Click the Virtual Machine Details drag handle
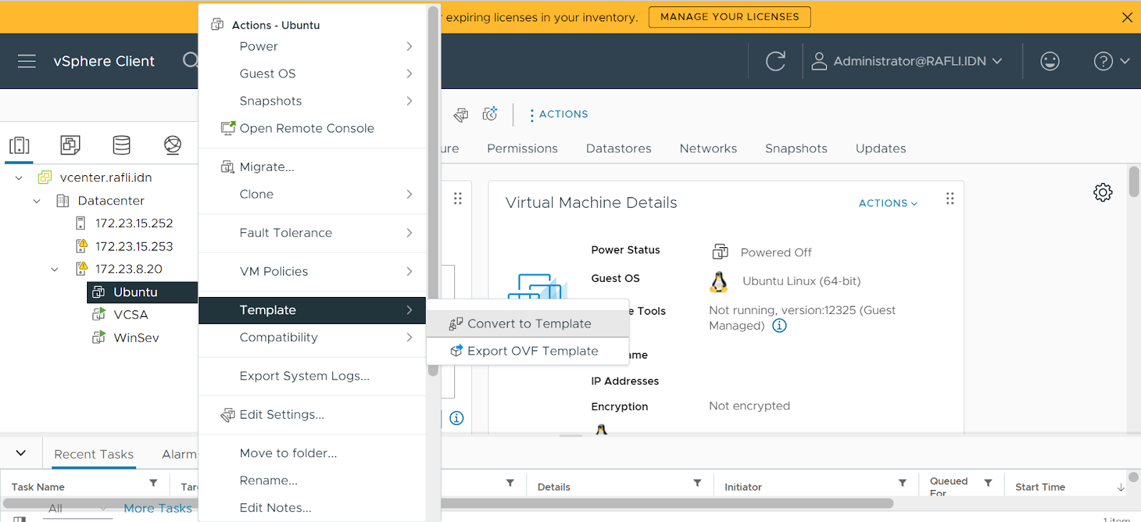The image size is (1141, 522). tap(950, 199)
